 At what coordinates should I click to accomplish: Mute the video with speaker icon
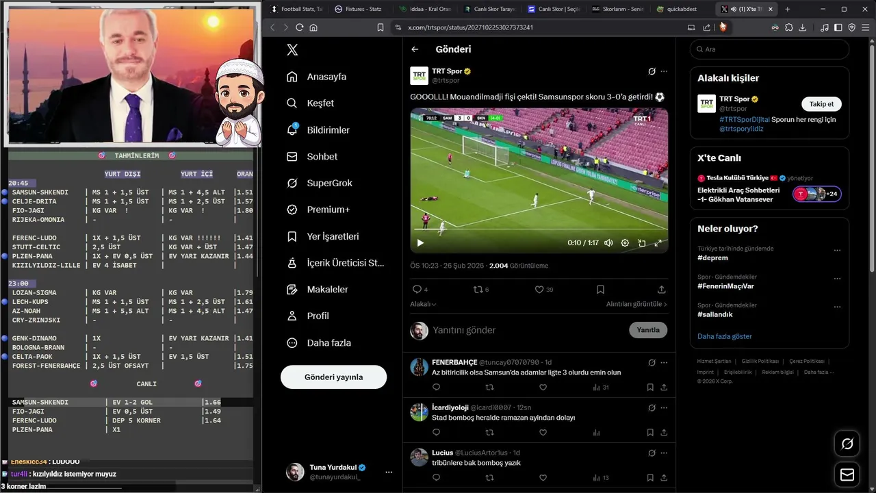coord(608,243)
